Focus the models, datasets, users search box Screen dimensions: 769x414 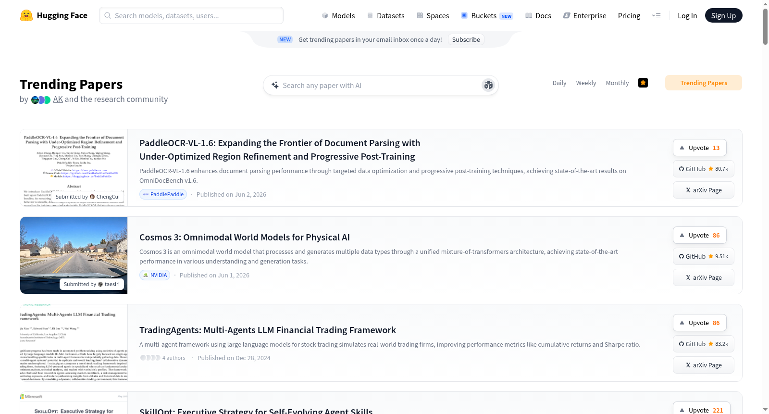(x=191, y=15)
